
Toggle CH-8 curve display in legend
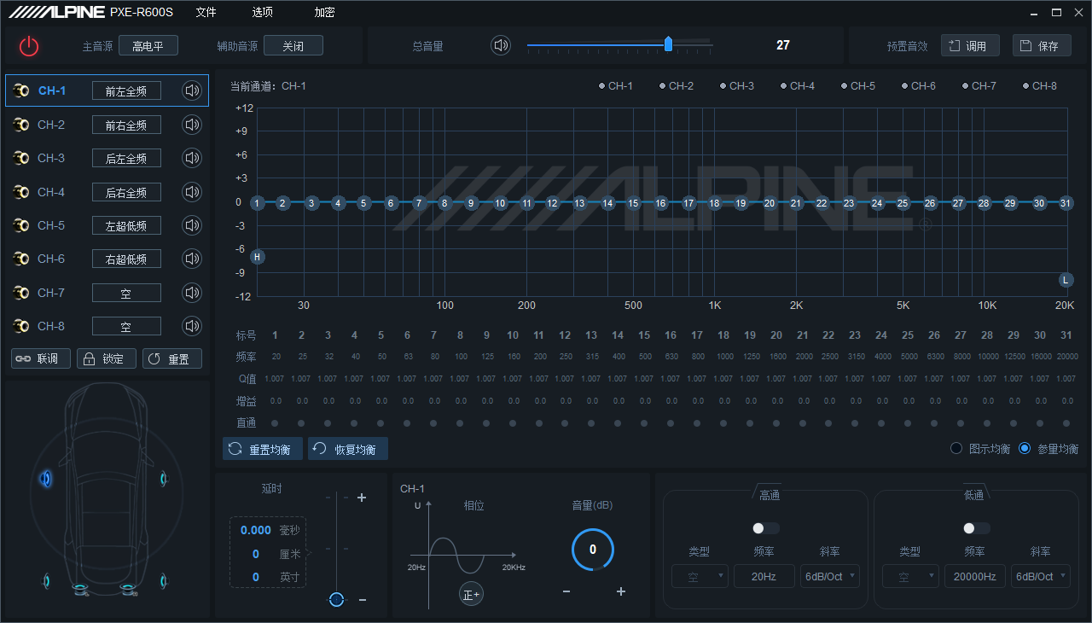click(1039, 86)
